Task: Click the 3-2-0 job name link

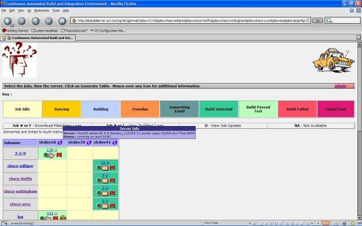Action: click(x=20, y=153)
